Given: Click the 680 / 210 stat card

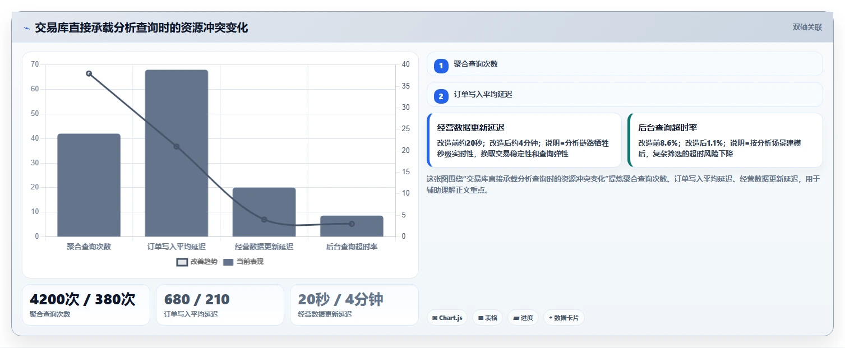Looking at the screenshot, I should (220, 305).
